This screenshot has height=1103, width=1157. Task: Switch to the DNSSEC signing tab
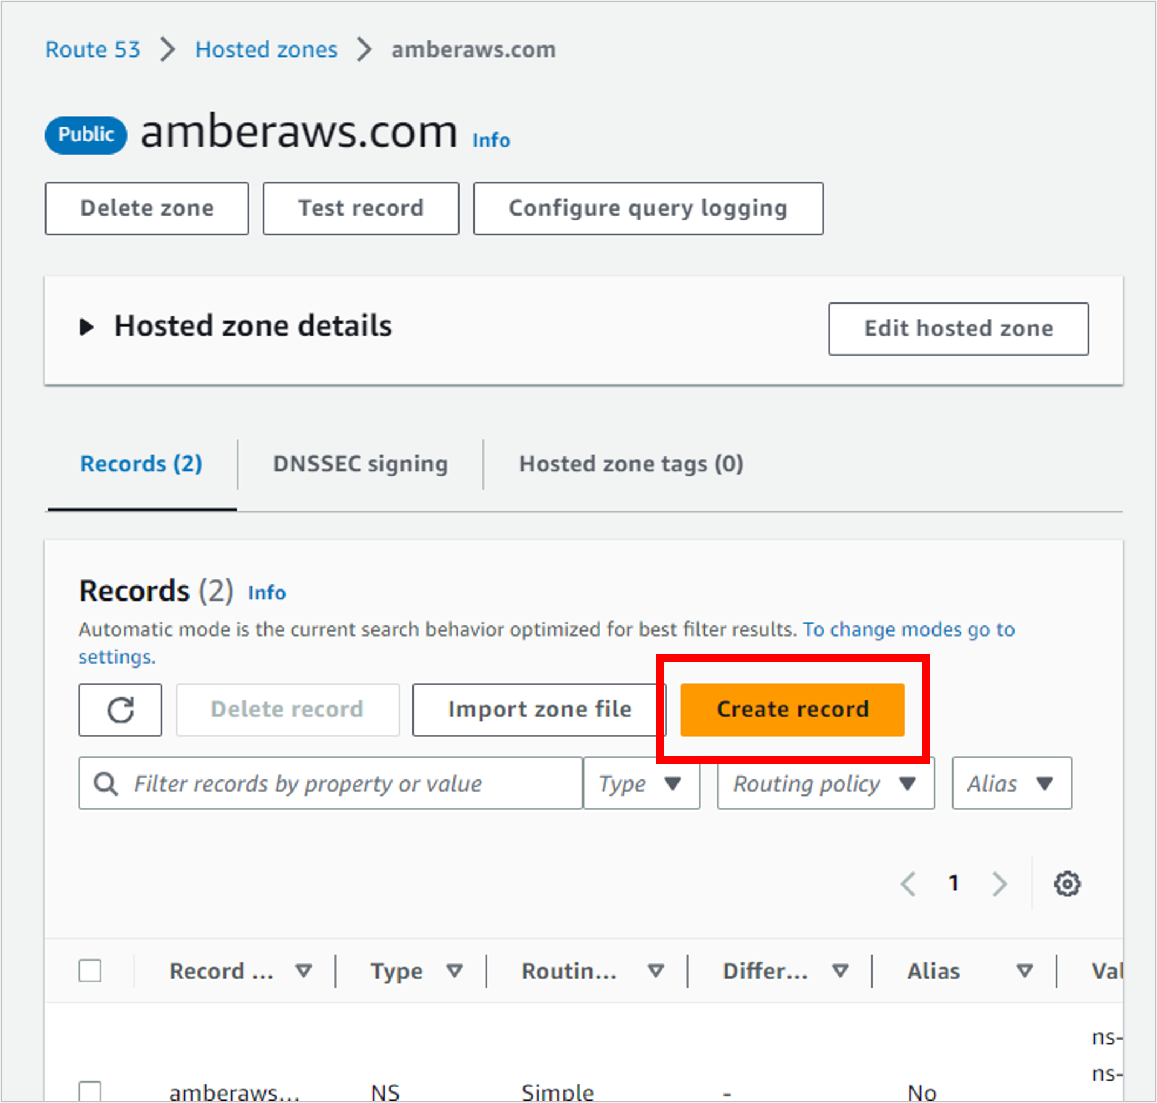(x=360, y=464)
